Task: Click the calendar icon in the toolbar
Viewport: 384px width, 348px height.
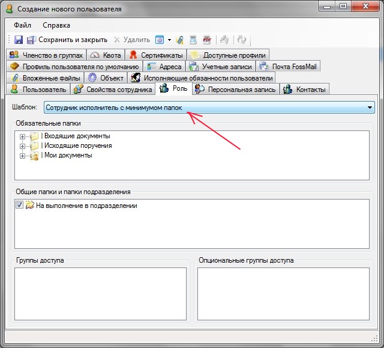Action: pos(160,40)
